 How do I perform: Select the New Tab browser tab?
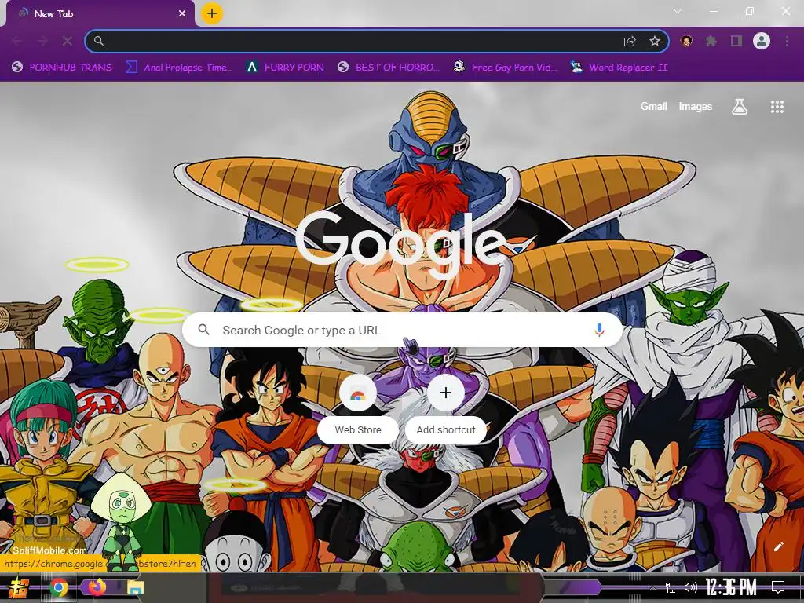pos(100,14)
